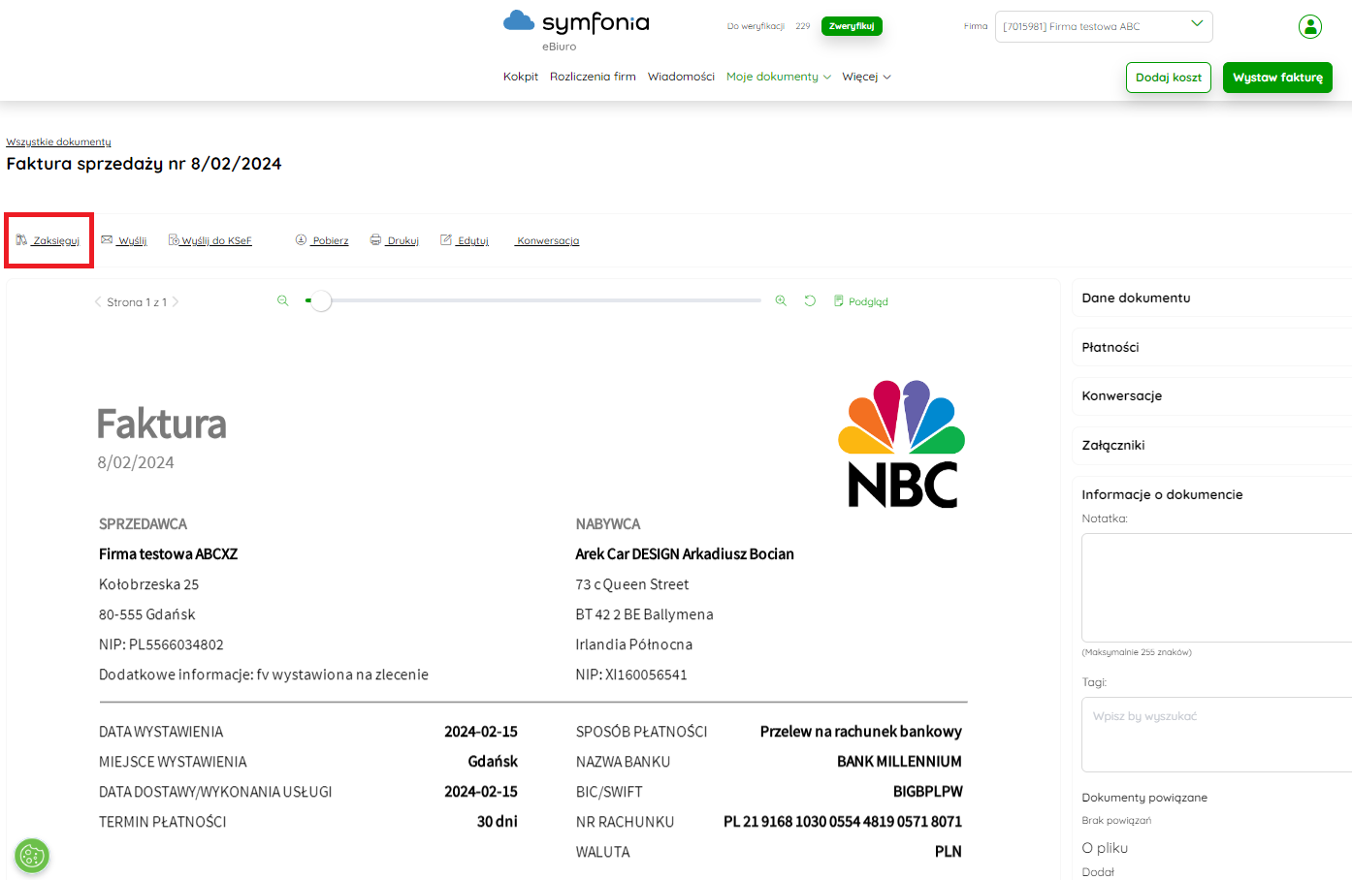Expand the Dane dokumentu panel
Image resolution: width=1352 pixels, height=880 pixels.
pos(1211,298)
